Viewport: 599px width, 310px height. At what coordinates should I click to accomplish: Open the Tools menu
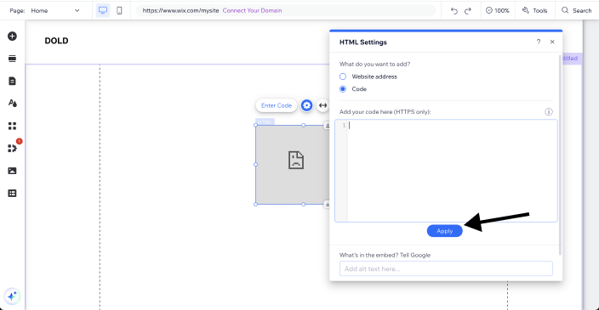[x=535, y=11]
